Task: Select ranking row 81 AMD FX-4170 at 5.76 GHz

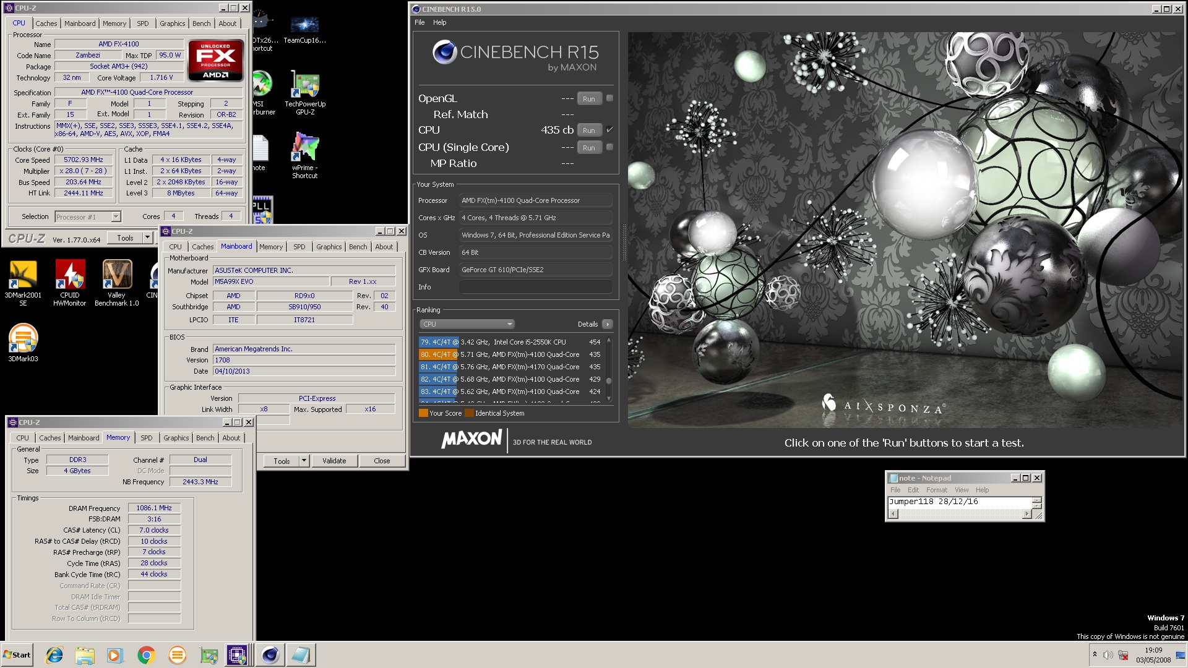Action: [x=510, y=367]
